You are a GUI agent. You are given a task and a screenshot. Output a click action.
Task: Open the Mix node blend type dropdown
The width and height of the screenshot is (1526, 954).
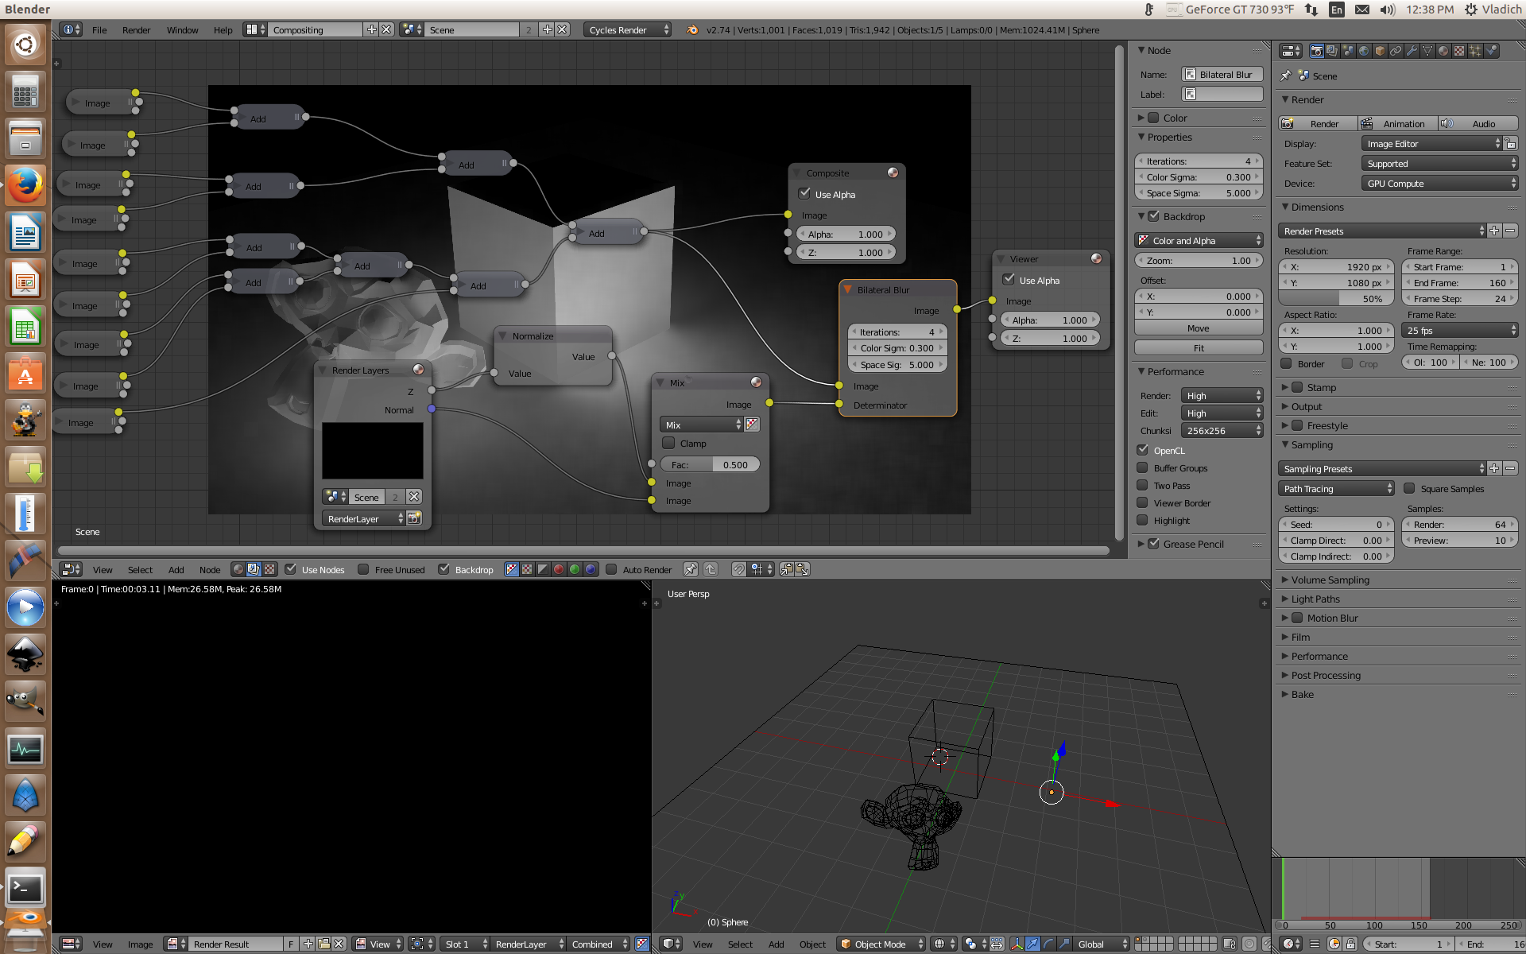pos(701,425)
